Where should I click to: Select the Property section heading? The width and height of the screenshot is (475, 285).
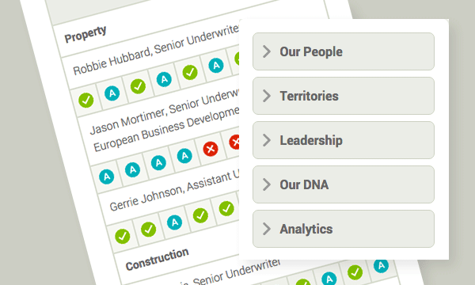point(85,34)
